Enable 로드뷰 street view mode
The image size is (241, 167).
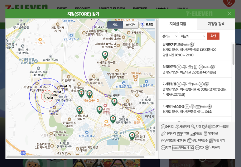pos(147,25)
